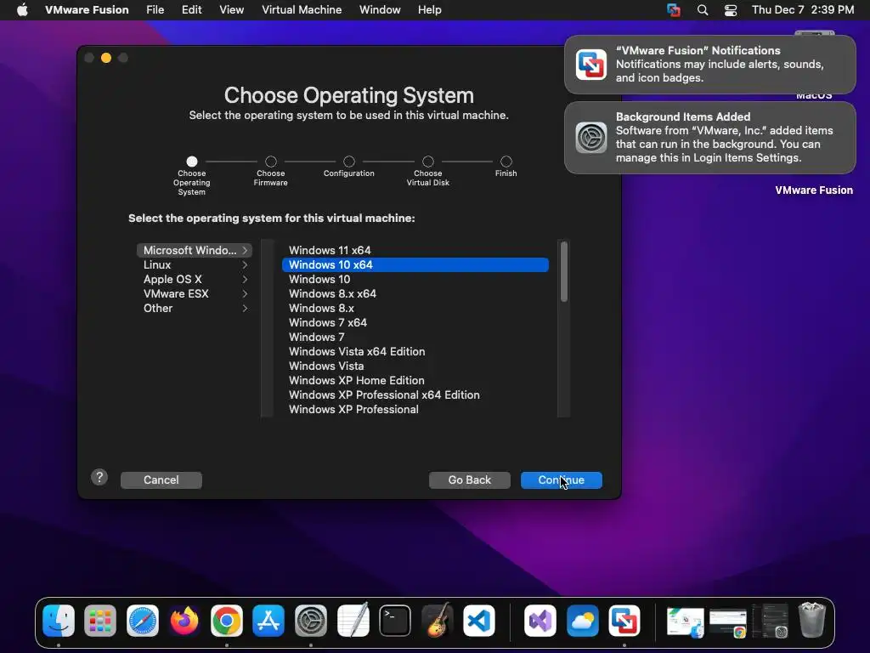This screenshot has width=870, height=653.
Task: Click VMware Fusion menu bar status icon
Action: click(674, 10)
